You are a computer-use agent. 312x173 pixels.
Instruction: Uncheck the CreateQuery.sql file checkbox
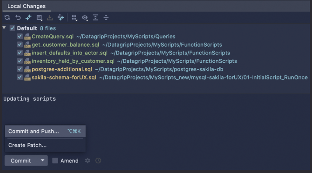tap(20, 36)
